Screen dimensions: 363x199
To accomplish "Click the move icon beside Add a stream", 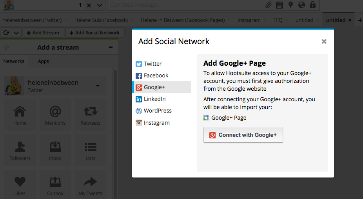I will point(6,47).
